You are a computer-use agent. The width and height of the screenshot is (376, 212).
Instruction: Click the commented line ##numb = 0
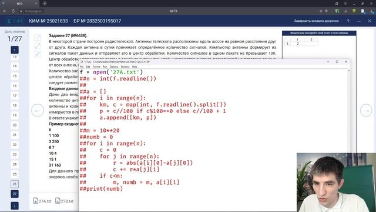point(96,137)
